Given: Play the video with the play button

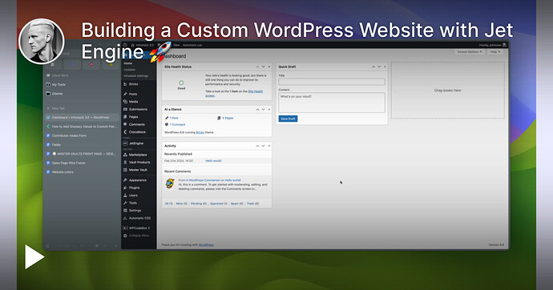Looking at the screenshot, I should [x=34, y=257].
